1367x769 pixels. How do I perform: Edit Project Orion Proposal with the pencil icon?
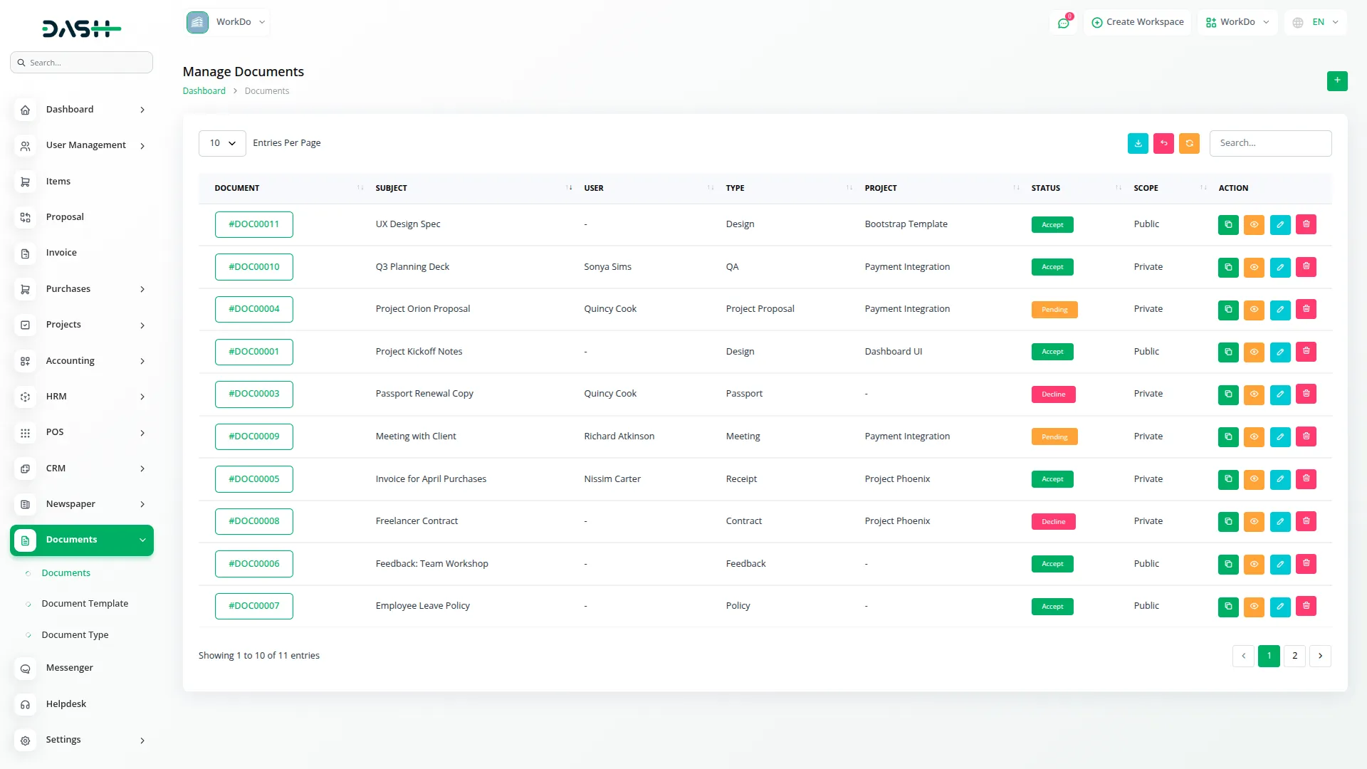coord(1280,309)
